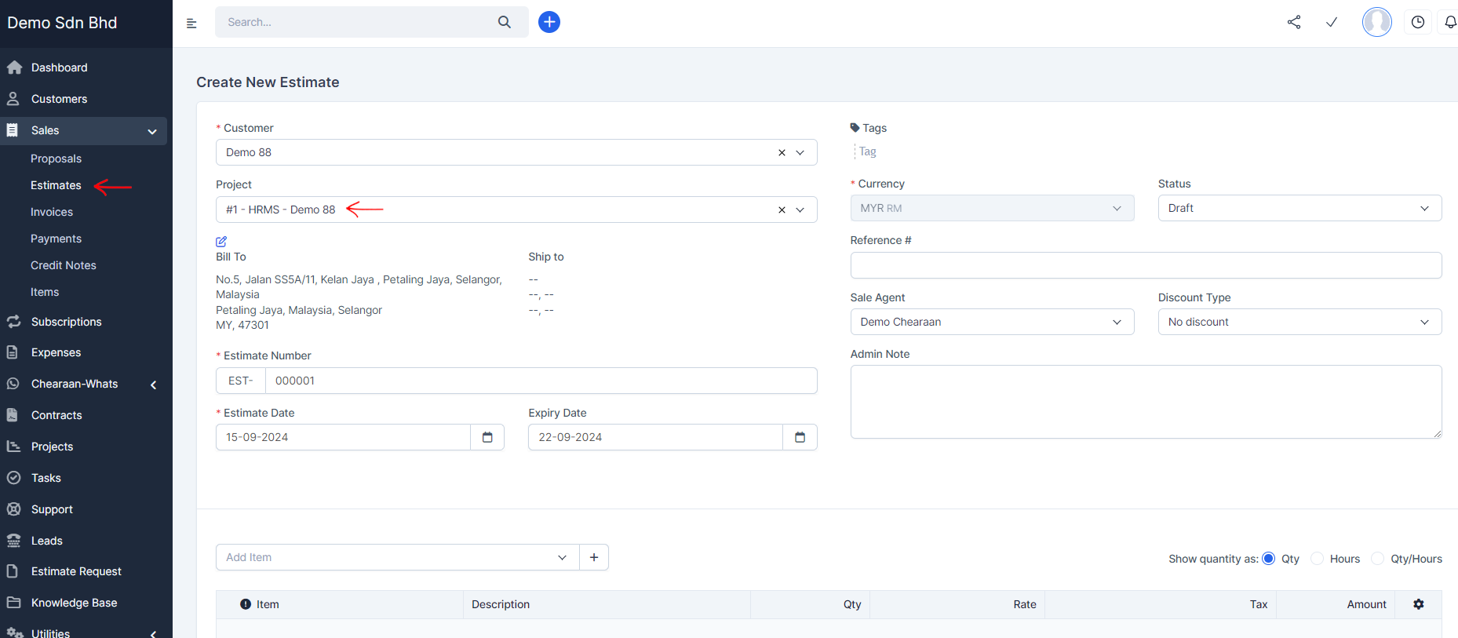This screenshot has height=638, width=1458.
Task: Go to Credit Notes in sidebar
Action: click(64, 265)
